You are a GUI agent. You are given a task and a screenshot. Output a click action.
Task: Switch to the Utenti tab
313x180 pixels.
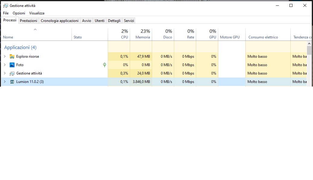pyautogui.click(x=100, y=21)
